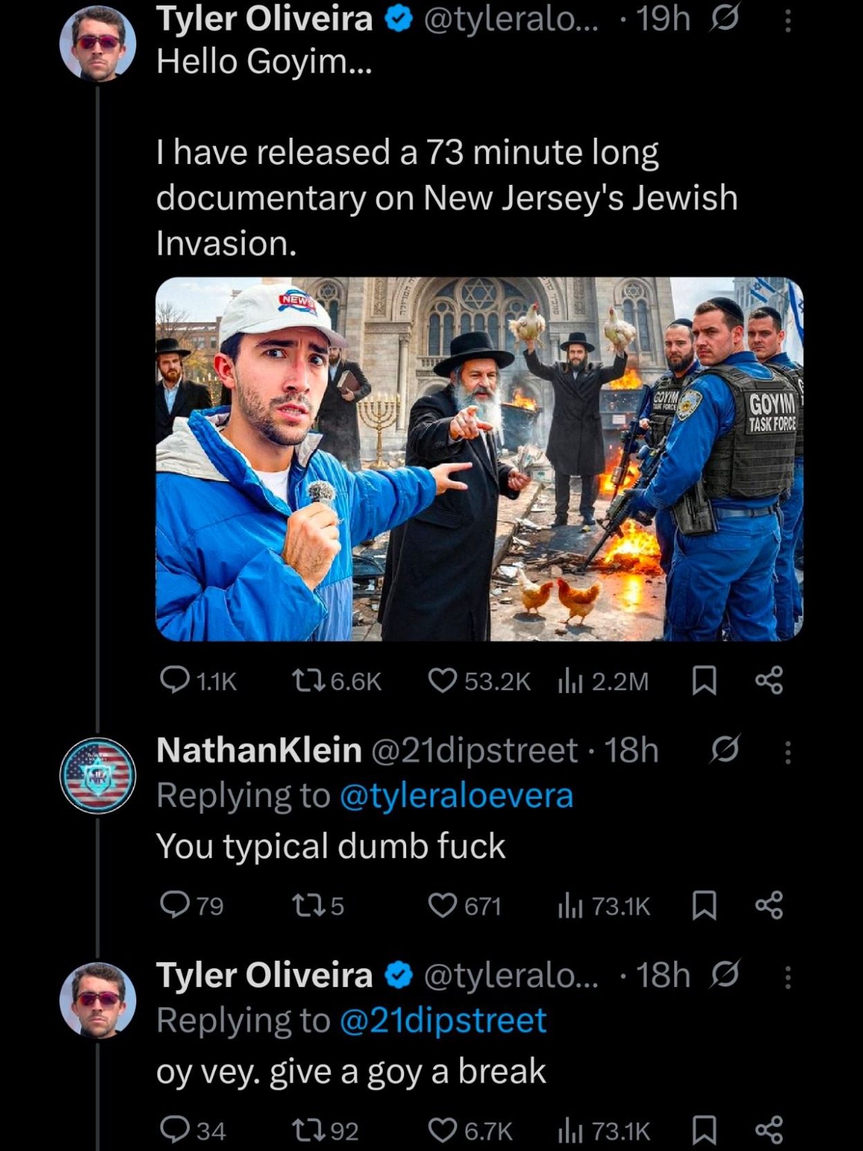Viewport: 863px width, 1151px height.
Task: Like the top tweet with 53.2K likes
Action: coord(442,680)
